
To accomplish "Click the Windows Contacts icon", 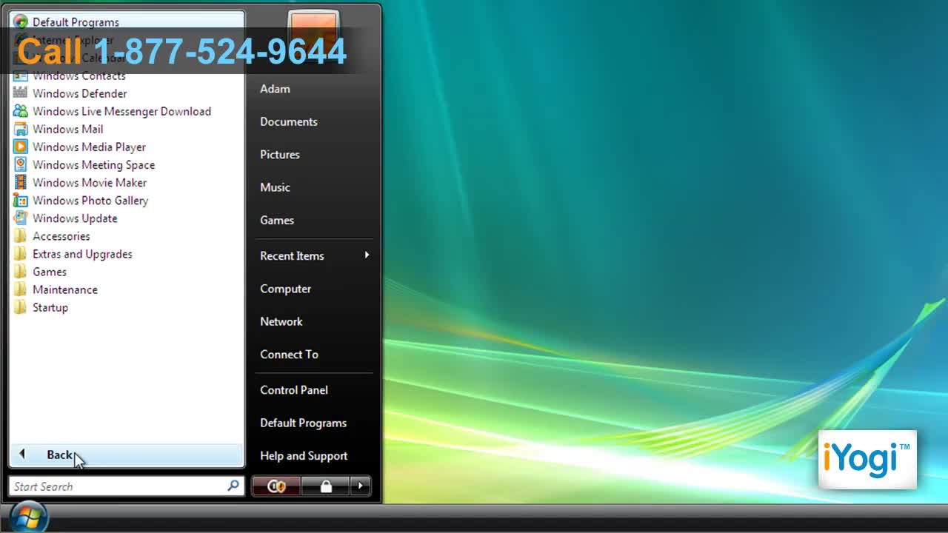I will pyautogui.click(x=21, y=76).
